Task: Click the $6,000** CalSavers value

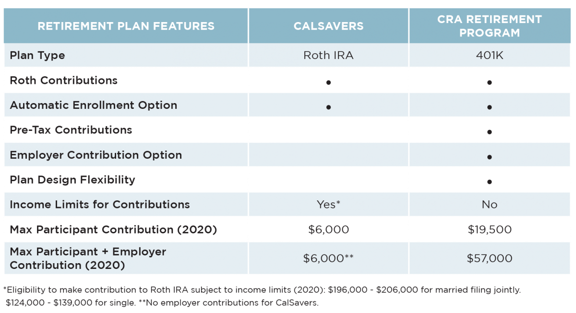Action: click(x=328, y=258)
